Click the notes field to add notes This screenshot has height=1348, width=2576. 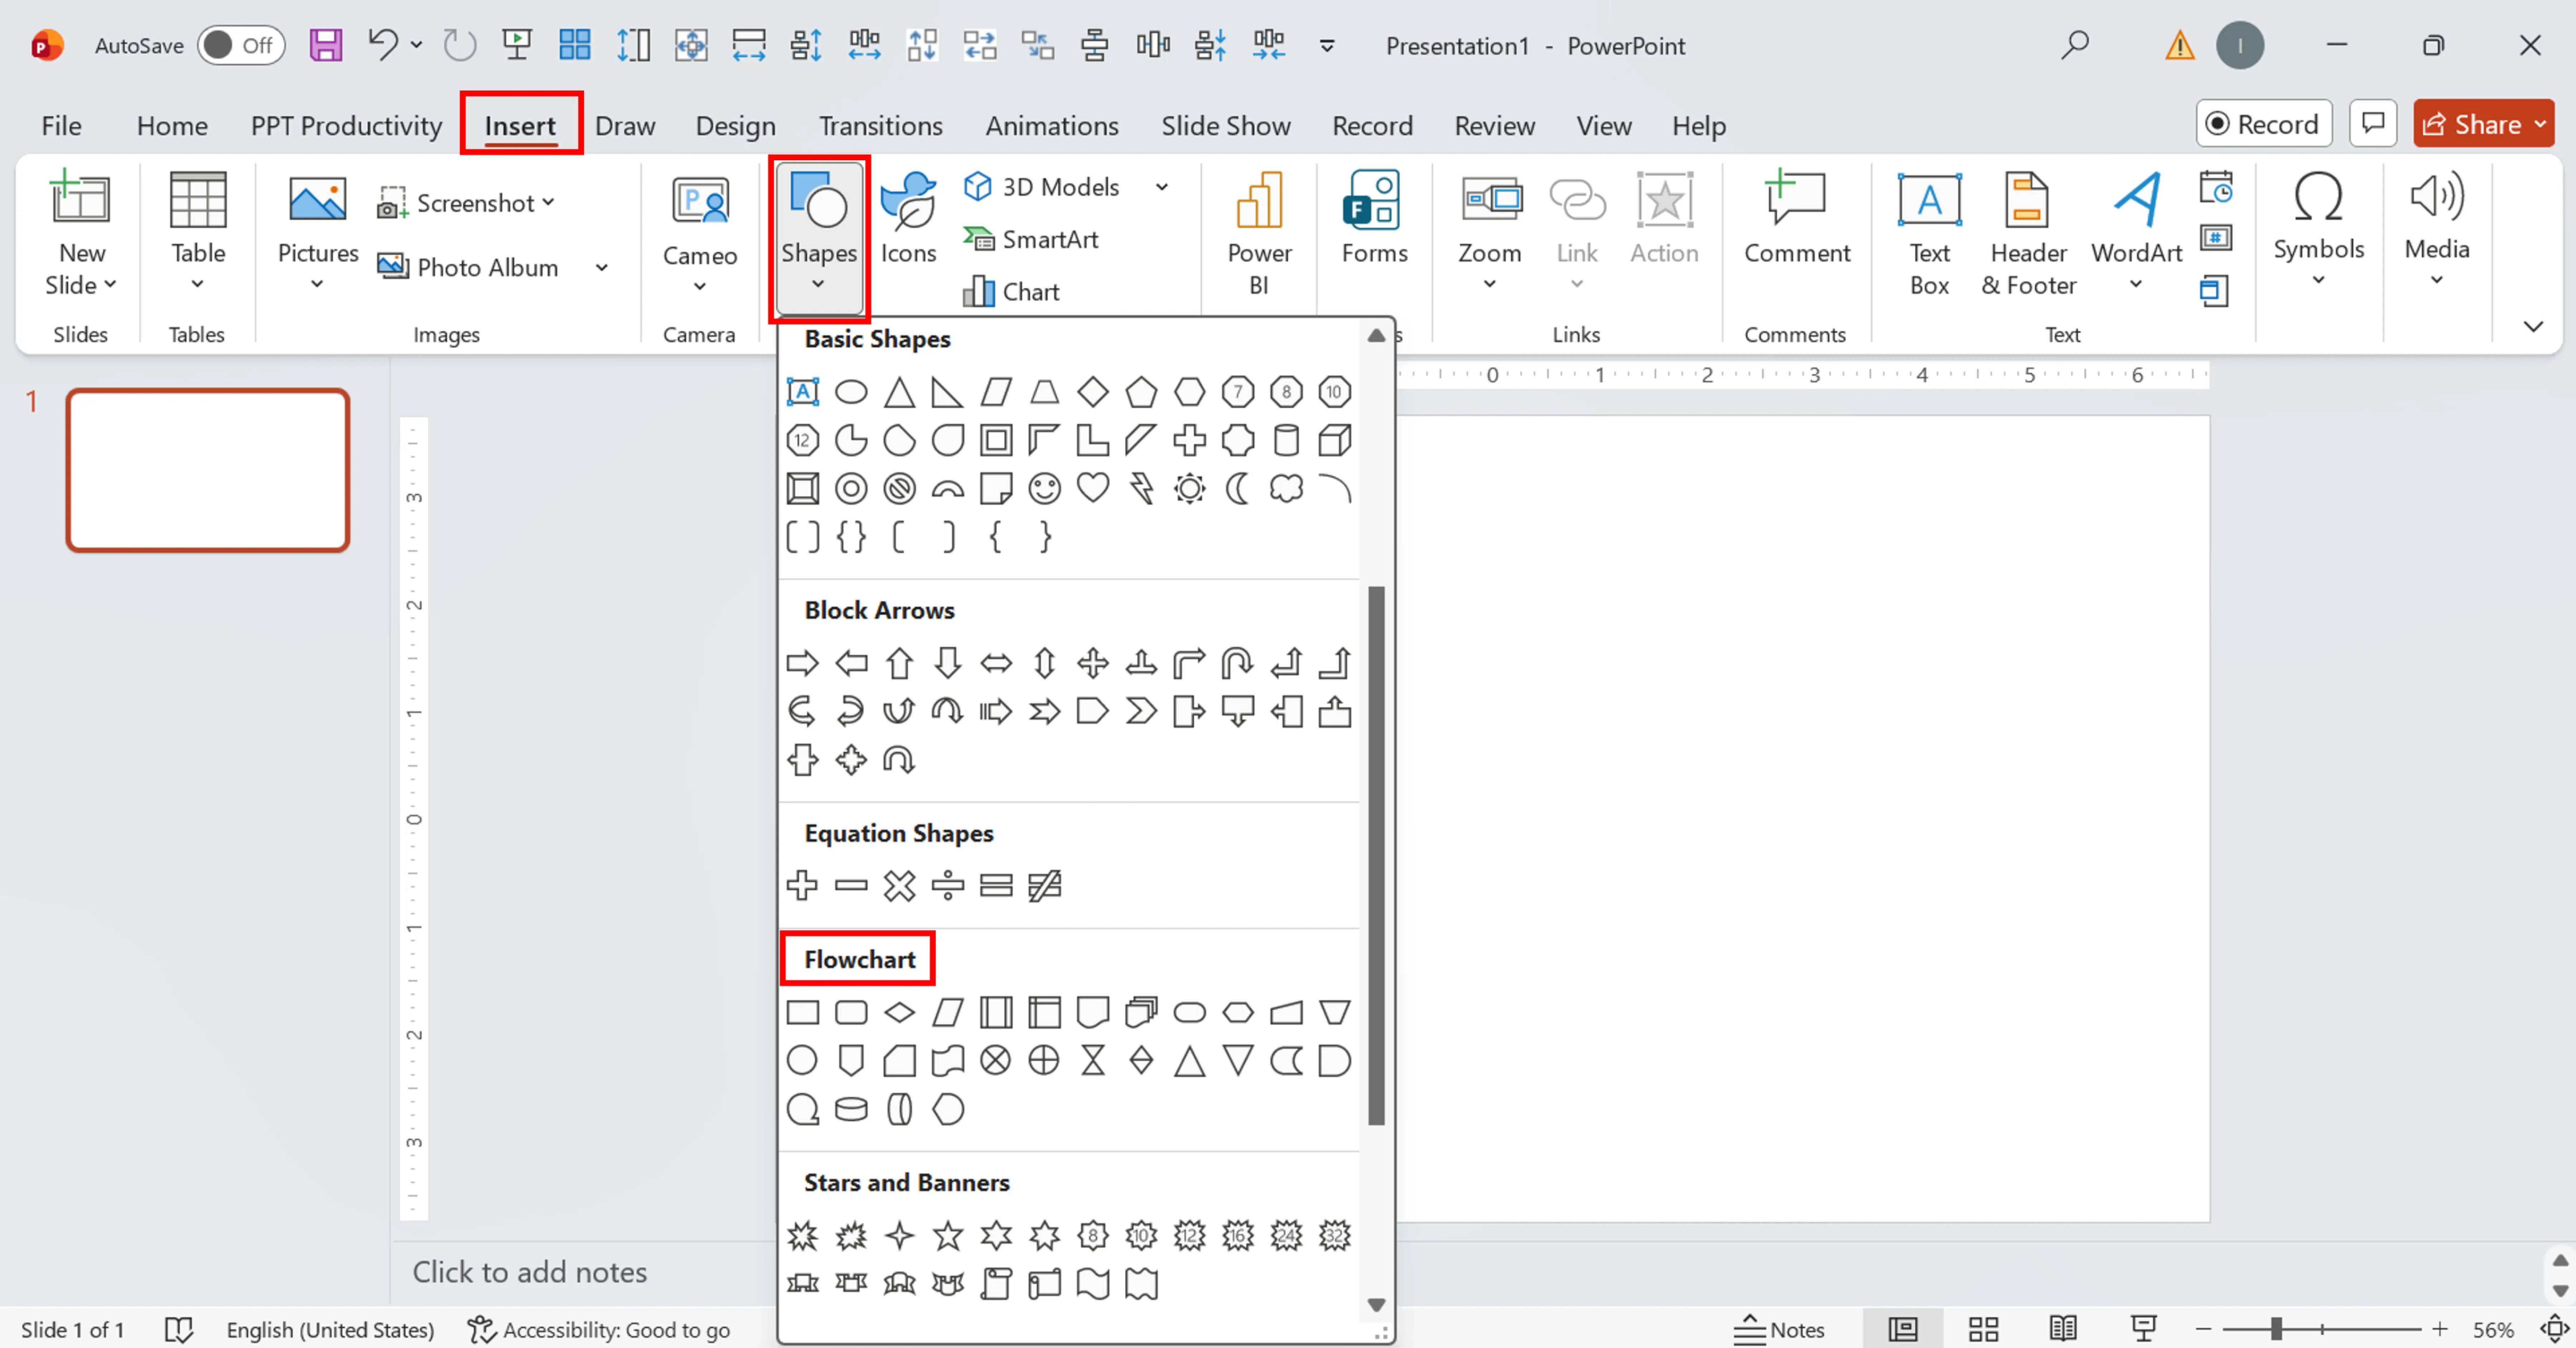pyautogui.click(x=529, y=1272)
